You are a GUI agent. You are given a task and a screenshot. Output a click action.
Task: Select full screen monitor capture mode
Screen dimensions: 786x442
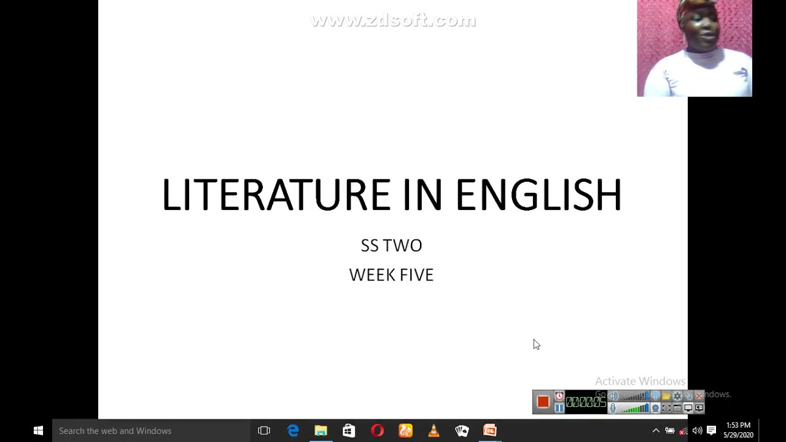coord(688,408)
